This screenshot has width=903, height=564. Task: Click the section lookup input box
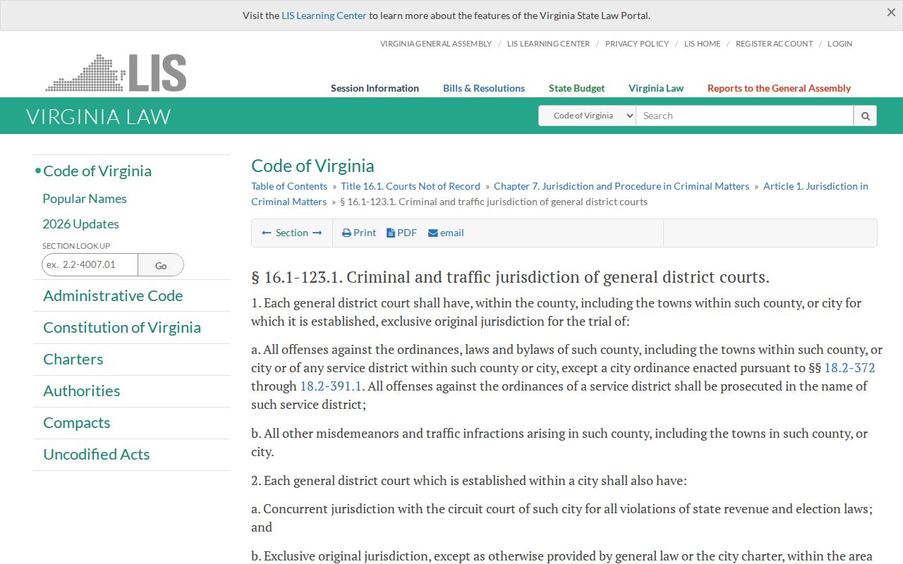pyautogui.click(x=90, y=264)
